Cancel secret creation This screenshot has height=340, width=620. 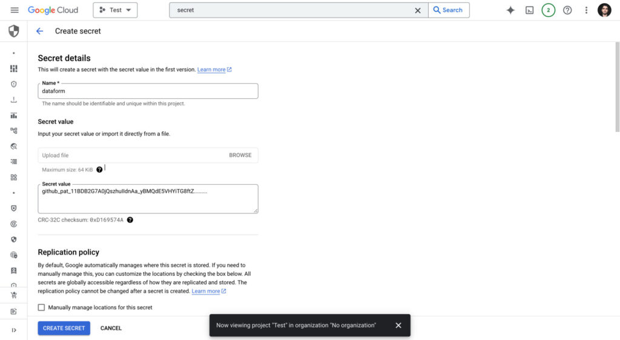click(111, 328)
